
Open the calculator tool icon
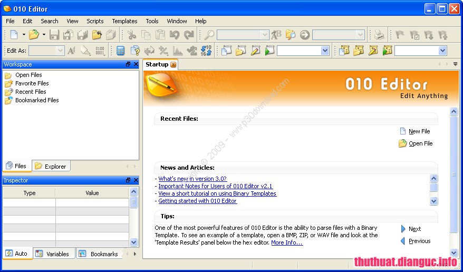click(x=120, y=51)
